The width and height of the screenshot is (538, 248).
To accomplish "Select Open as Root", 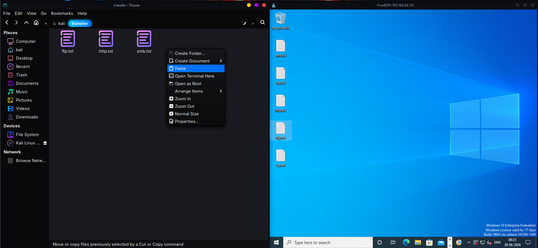I will pyautogui.click(x=196, y=83).
